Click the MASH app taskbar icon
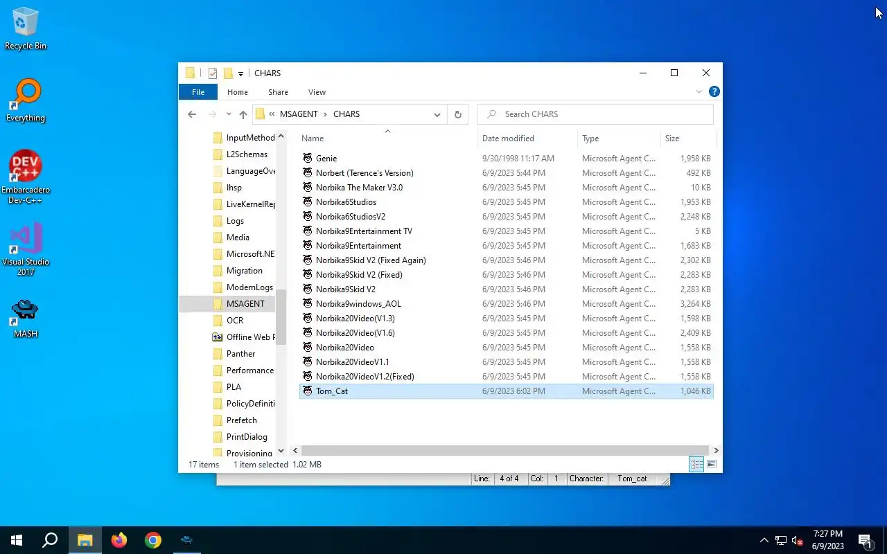Image resolution: width=887 pixels, height=554 pixels. pos(187,540)
